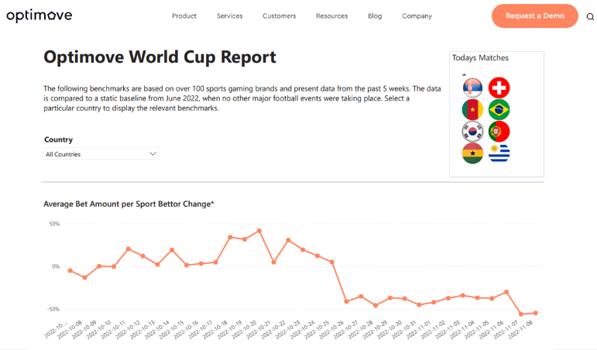Image resolution: width=597 pixels, height=350 pixels.
Task: Open the search magnifier icon
Action: pyautogui.click(x=590, y=16)
